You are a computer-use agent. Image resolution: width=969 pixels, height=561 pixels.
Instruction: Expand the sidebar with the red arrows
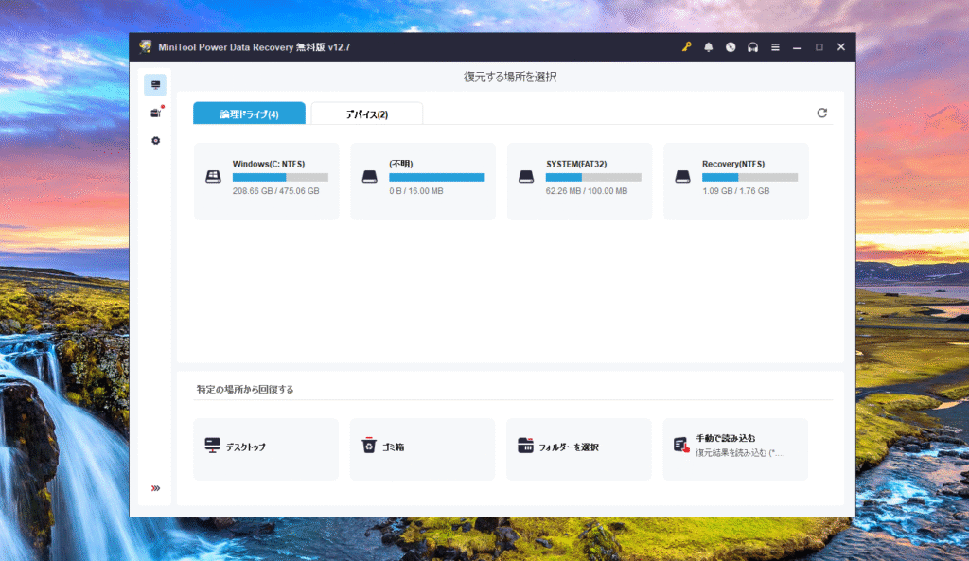click(x=155, y=488)
